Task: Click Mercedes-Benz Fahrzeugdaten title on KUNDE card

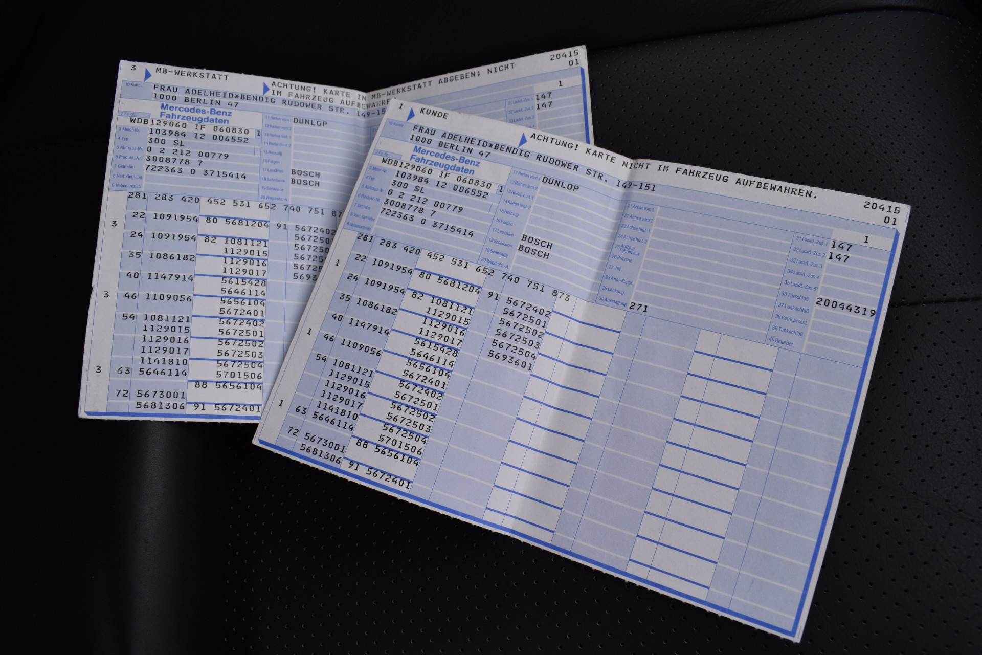Action: (445, 161)
